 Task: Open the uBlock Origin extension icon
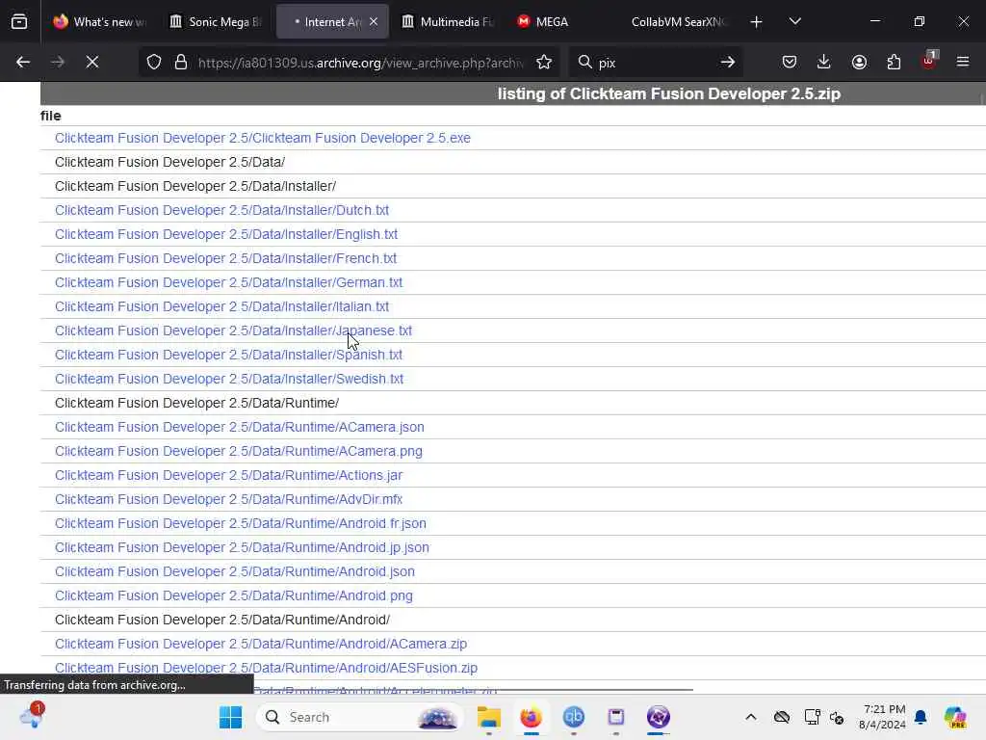(x=929, y=61)
